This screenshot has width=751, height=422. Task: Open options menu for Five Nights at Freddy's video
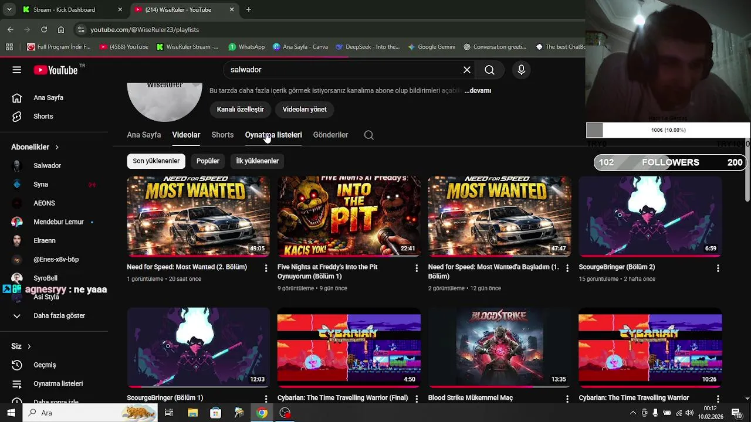417,268
